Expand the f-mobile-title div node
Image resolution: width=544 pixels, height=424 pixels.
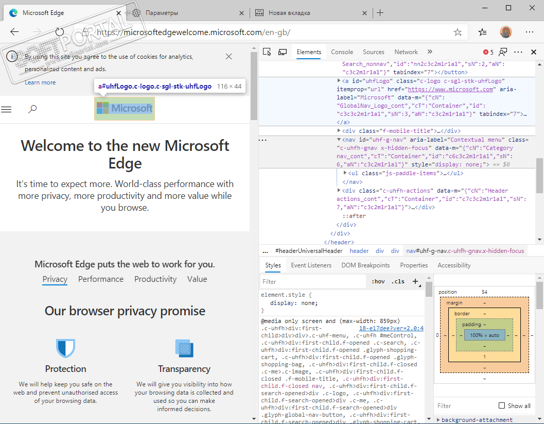[339, 130]
